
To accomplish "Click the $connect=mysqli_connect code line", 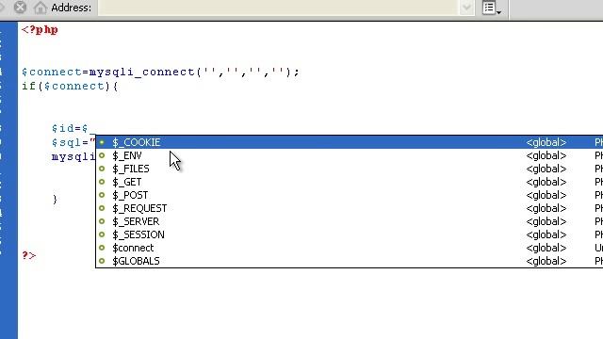I will tap(160, 72).
